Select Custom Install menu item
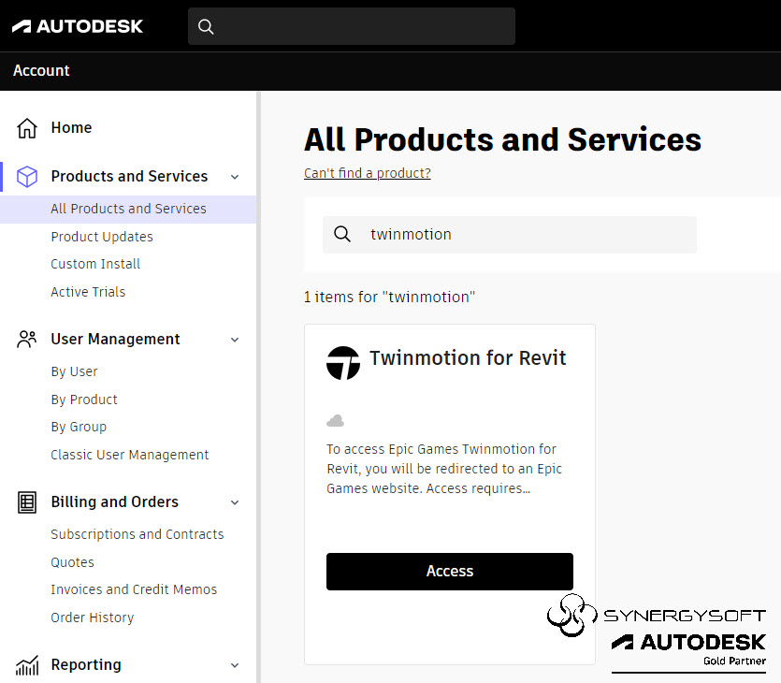Viewport: 781px width, 683px height. [95, 264]
